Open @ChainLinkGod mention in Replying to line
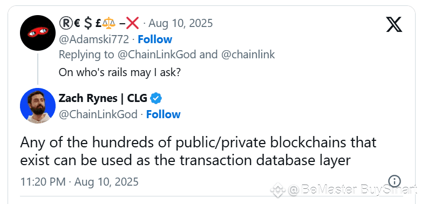This screenshot has width=421, height=204. [x=157, y=55]
